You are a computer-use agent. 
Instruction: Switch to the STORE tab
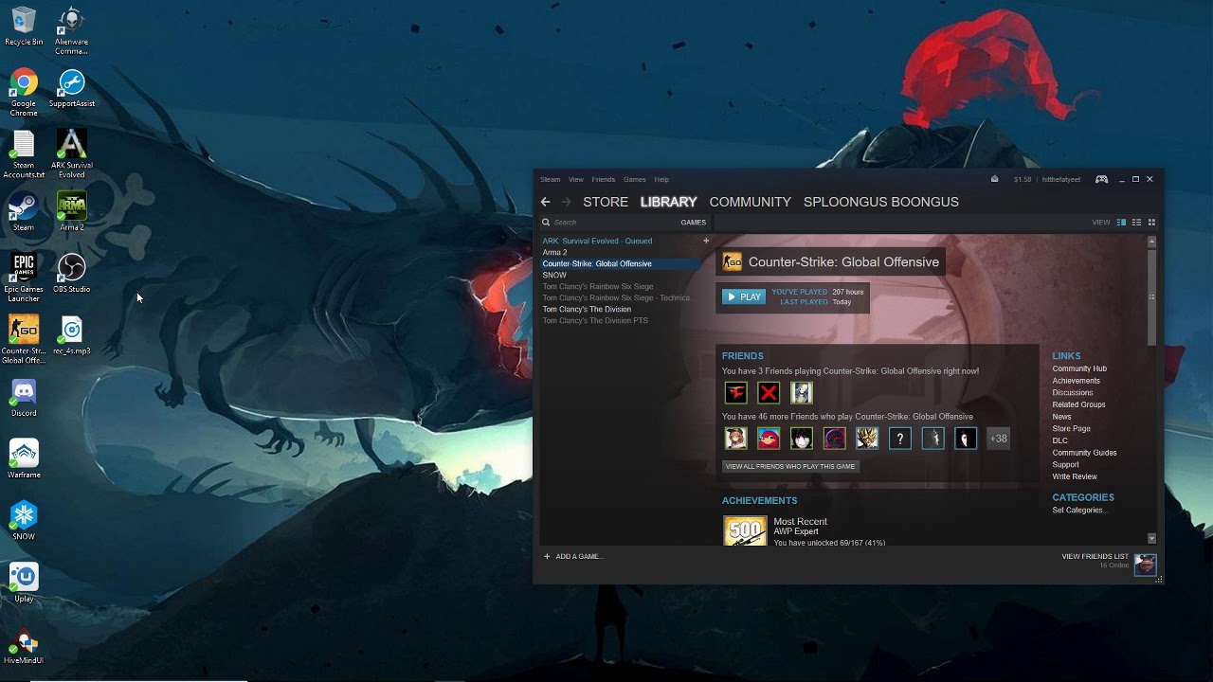tap(606, 202)
